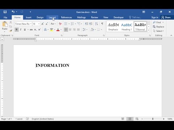174x130 pixels.
Task: Click the Paste clipboard icon
Action: coord(5,24)
